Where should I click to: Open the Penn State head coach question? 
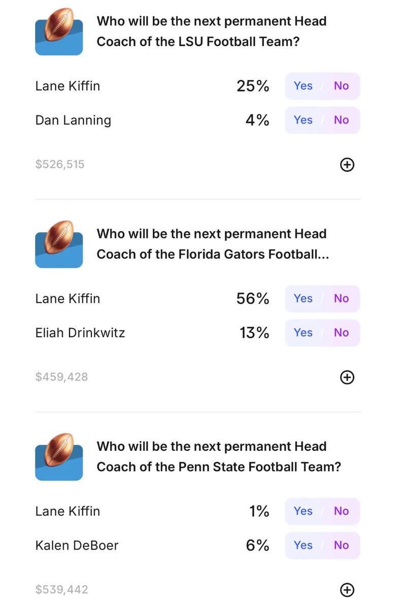219,456
